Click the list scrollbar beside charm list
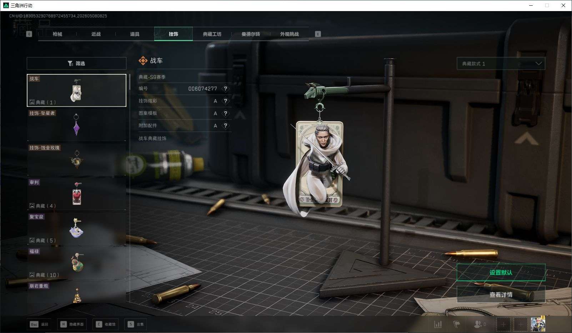Screen dimensions: 572x333 tap(129, 82)
